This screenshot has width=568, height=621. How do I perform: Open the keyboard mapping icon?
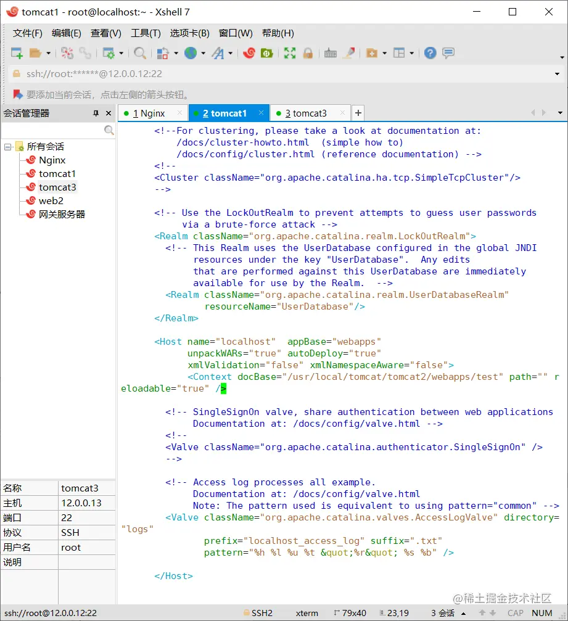click(331, 53)
